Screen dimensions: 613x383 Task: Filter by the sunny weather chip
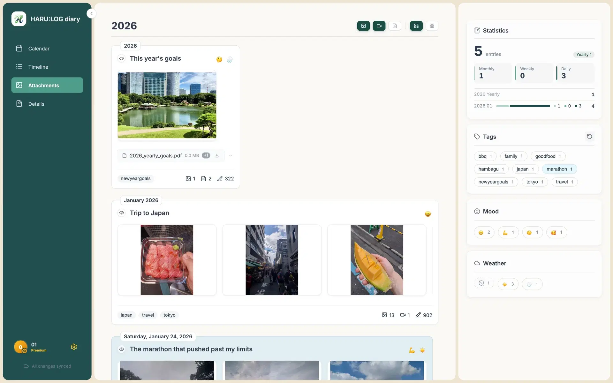click(x=508, y=284)
